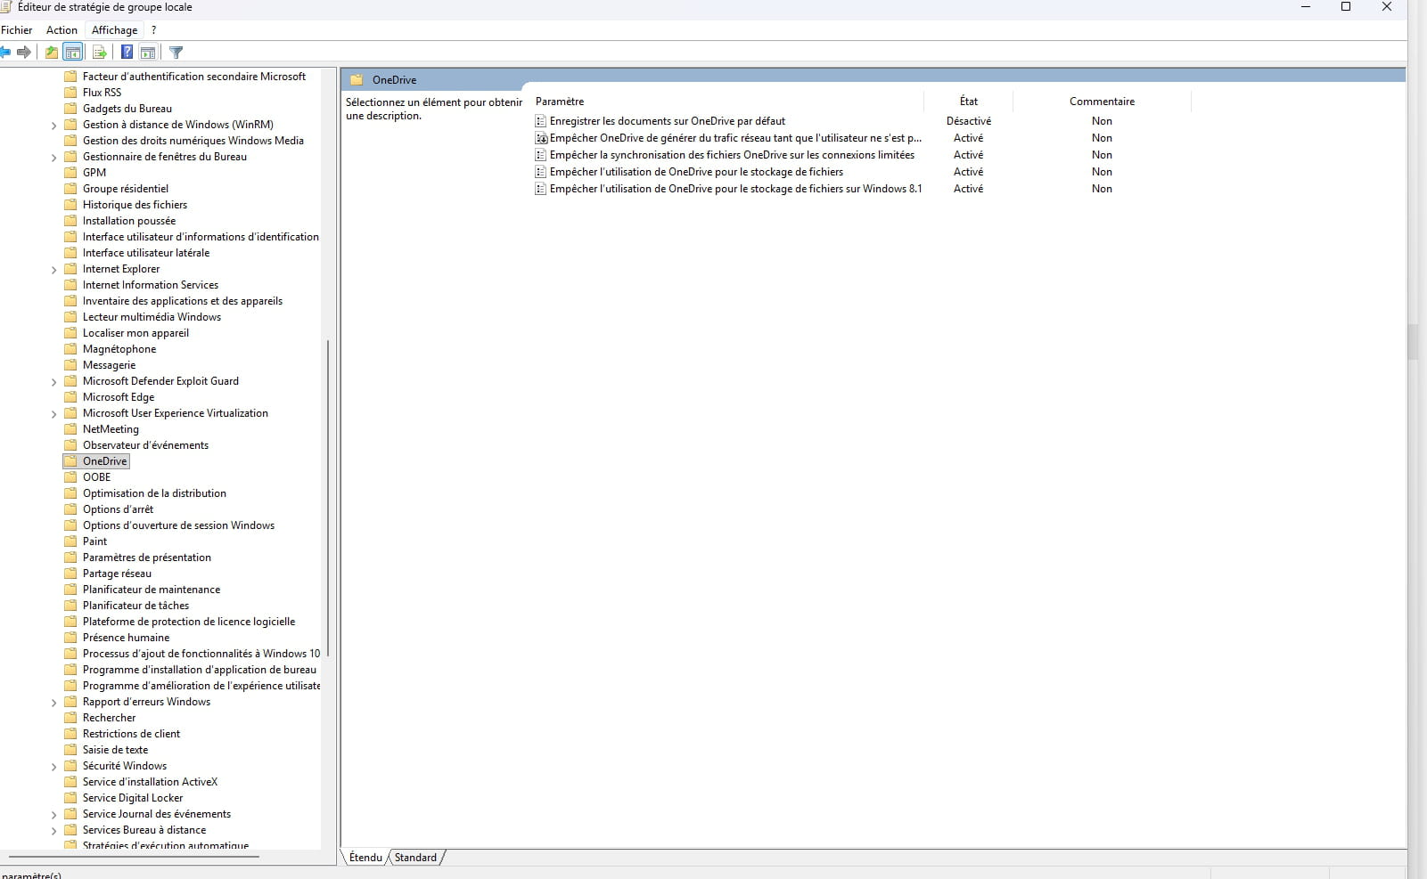Expand the Sécurité Windows folder arrow
The width and height of the screenshot is (1427, 879).
(53, 767)
